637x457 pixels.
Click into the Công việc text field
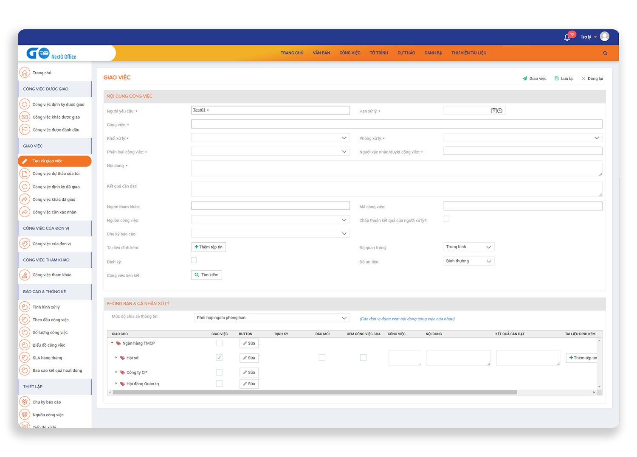pyautogui.click(x=397, y=124)
